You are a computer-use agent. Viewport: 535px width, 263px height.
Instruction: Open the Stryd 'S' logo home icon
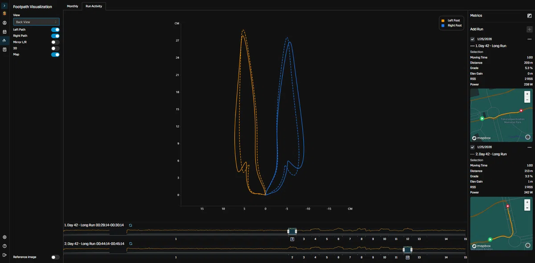point(4,14)
